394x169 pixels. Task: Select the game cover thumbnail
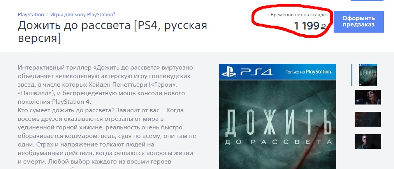(x=368, y=75)
